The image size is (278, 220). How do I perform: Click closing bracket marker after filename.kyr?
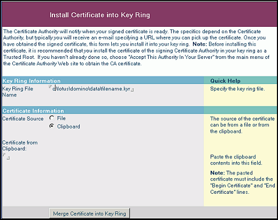tap(132, 90)
